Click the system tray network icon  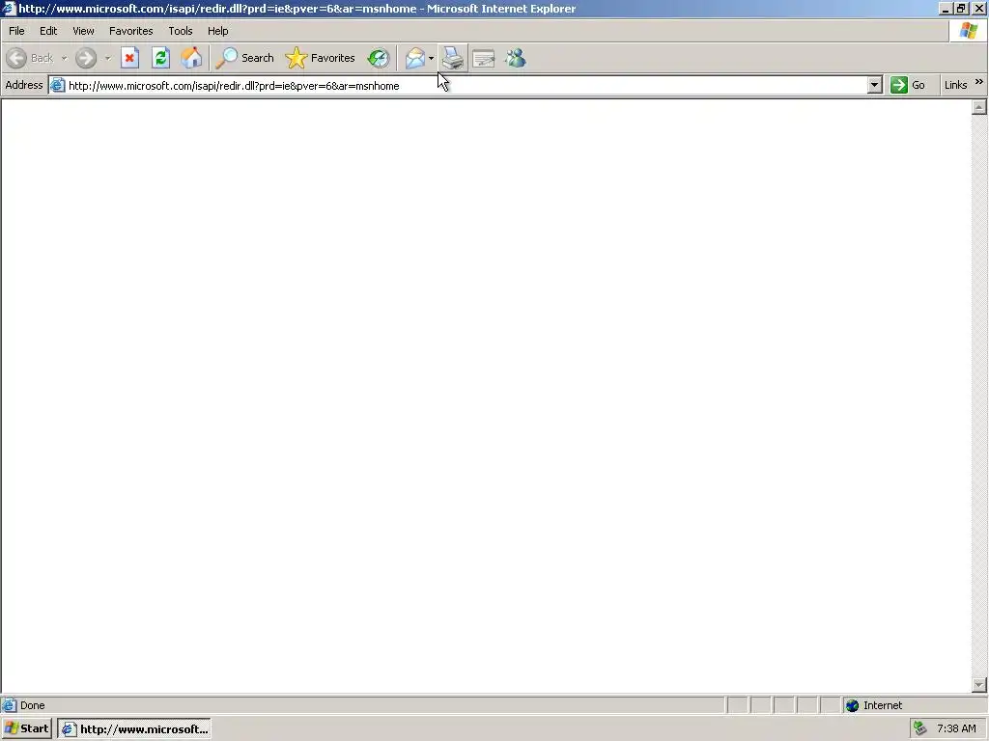(x=920, y=728)
